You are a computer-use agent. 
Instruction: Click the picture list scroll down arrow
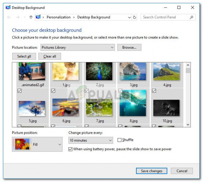point(188,125)
